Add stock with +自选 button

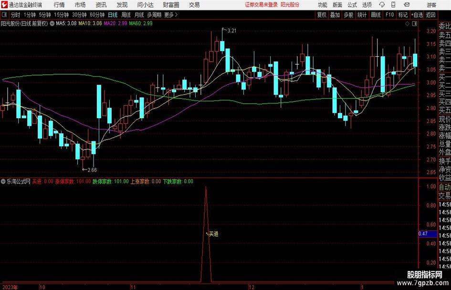[417, 15]
